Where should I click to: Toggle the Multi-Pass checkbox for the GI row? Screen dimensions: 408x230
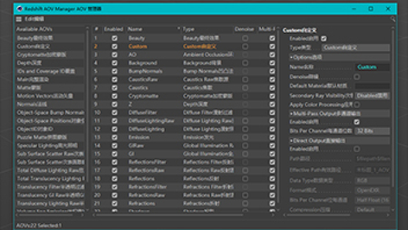tap(272, 154)
